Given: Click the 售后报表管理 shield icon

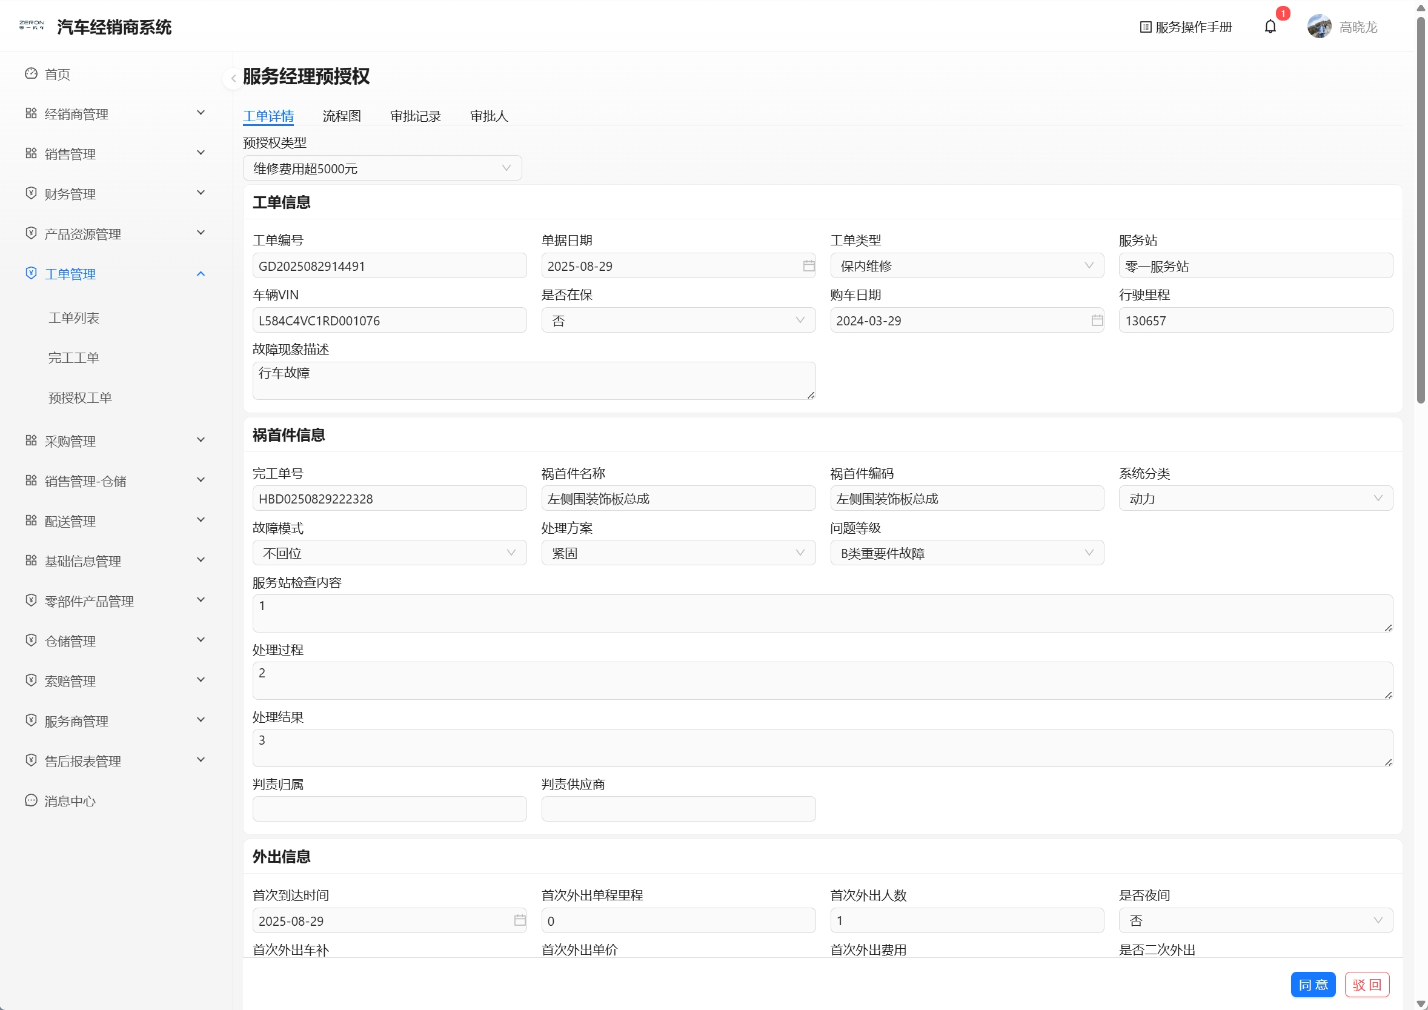Looking at the screenshot, I should [x=31, y=760].
